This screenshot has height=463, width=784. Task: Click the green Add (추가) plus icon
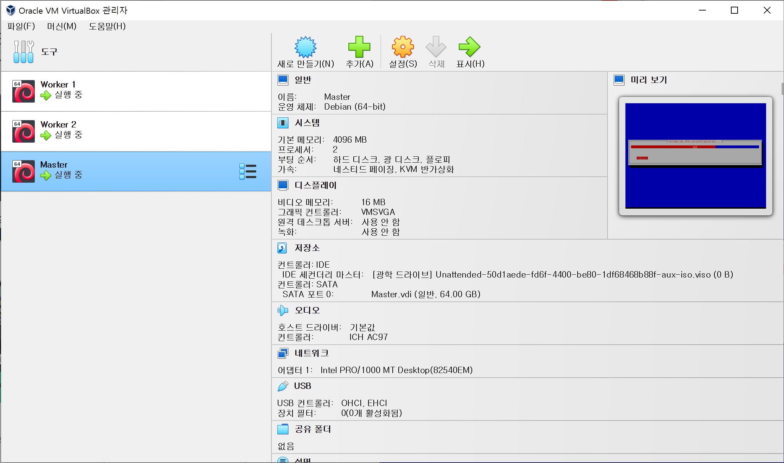tap(359, 47)
